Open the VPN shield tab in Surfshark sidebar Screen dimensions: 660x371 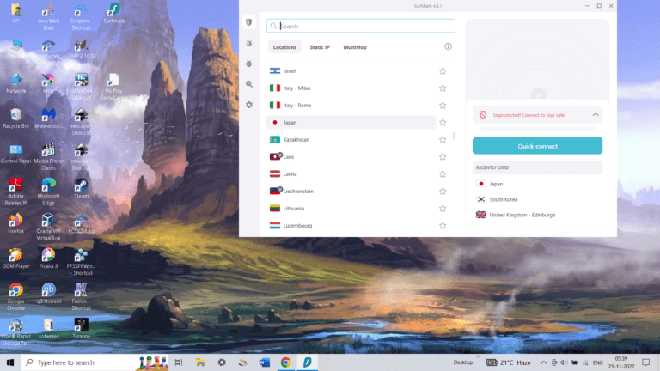coord(248,22)
